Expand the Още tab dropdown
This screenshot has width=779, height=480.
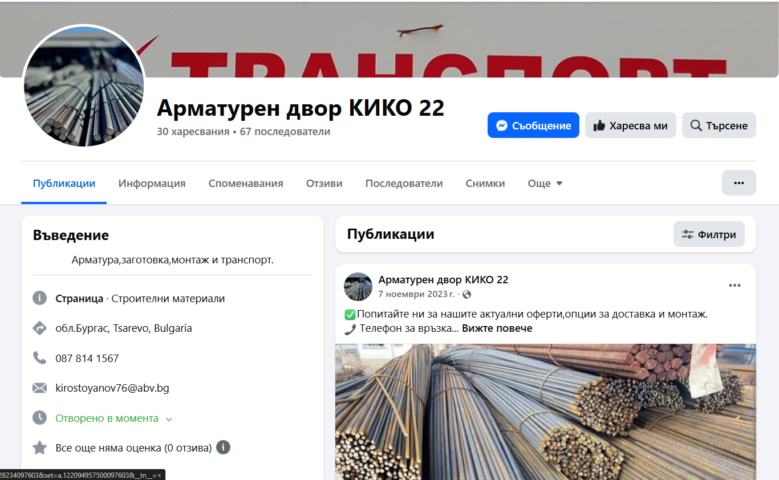tap(545, 184)
